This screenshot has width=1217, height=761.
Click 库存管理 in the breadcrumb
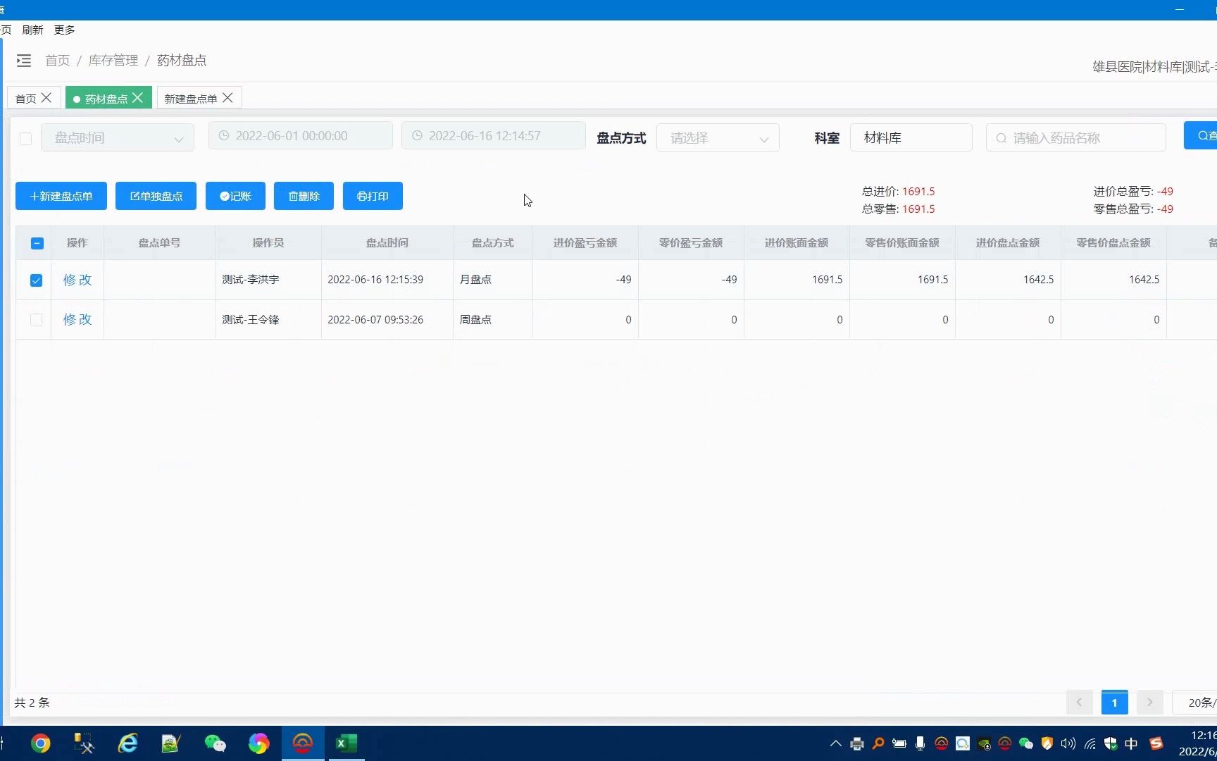pos(113,61)
